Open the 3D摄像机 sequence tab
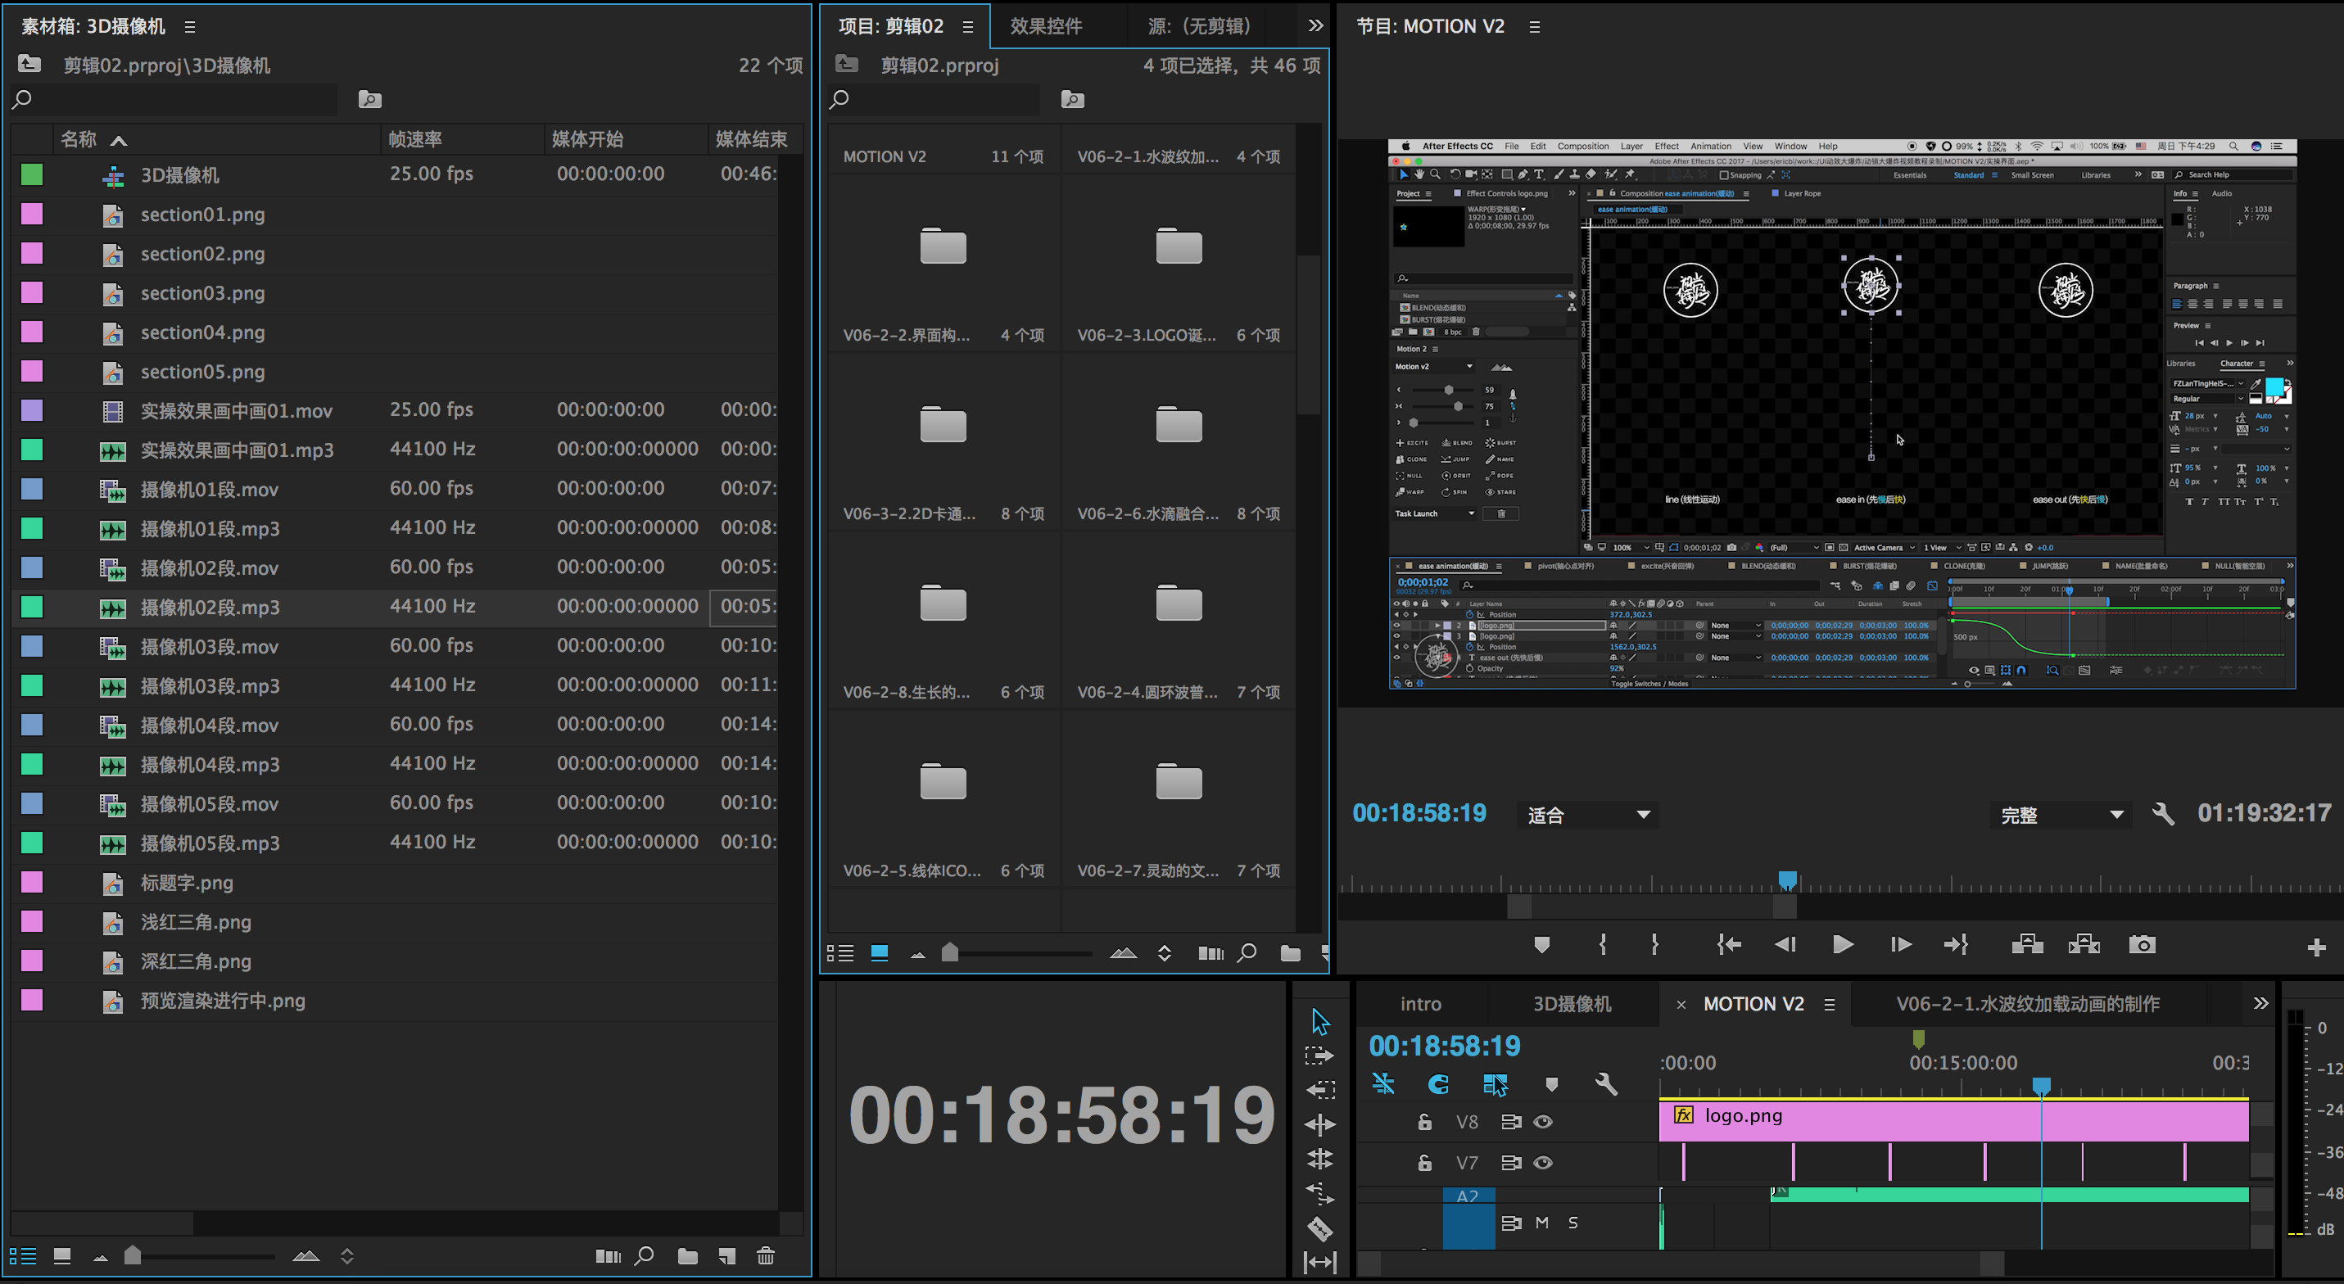The width and height of the screenshot is (2344, 1284). coord(1572,1004)
